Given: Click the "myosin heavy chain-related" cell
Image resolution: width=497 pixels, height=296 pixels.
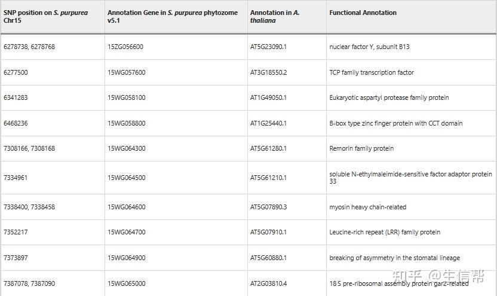Looking at the screenshot, I should click(x=367, y=207).
